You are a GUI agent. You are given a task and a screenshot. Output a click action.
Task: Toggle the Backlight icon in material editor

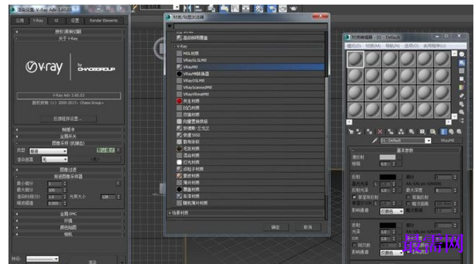pyautogui.click(x=461, y=63)
